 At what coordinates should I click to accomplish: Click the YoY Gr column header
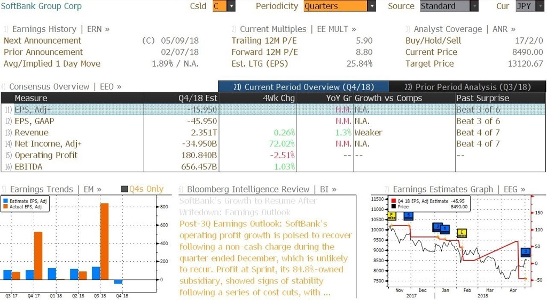pos(325,98)
